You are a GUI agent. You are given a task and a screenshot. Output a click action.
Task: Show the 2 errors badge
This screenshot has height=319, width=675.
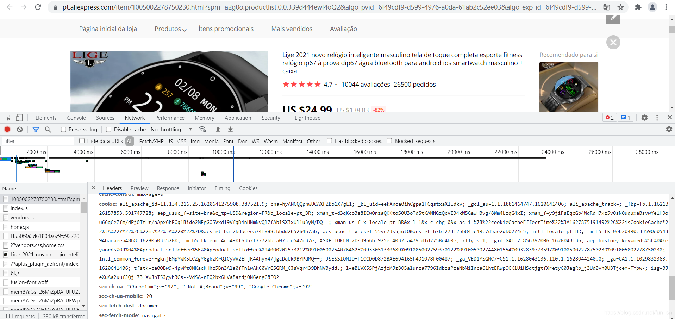coord(610,118)
